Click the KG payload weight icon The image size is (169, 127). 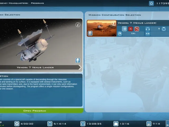click(x=148, y=34)
